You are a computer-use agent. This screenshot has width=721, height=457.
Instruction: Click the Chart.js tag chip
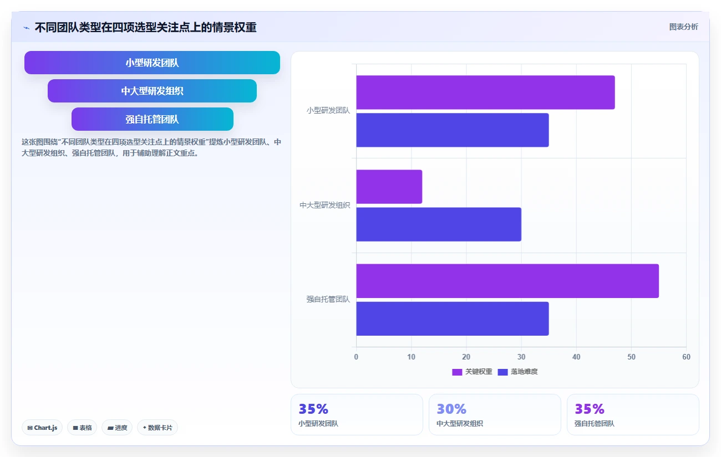pyautogui.click(x=42, y=428)
